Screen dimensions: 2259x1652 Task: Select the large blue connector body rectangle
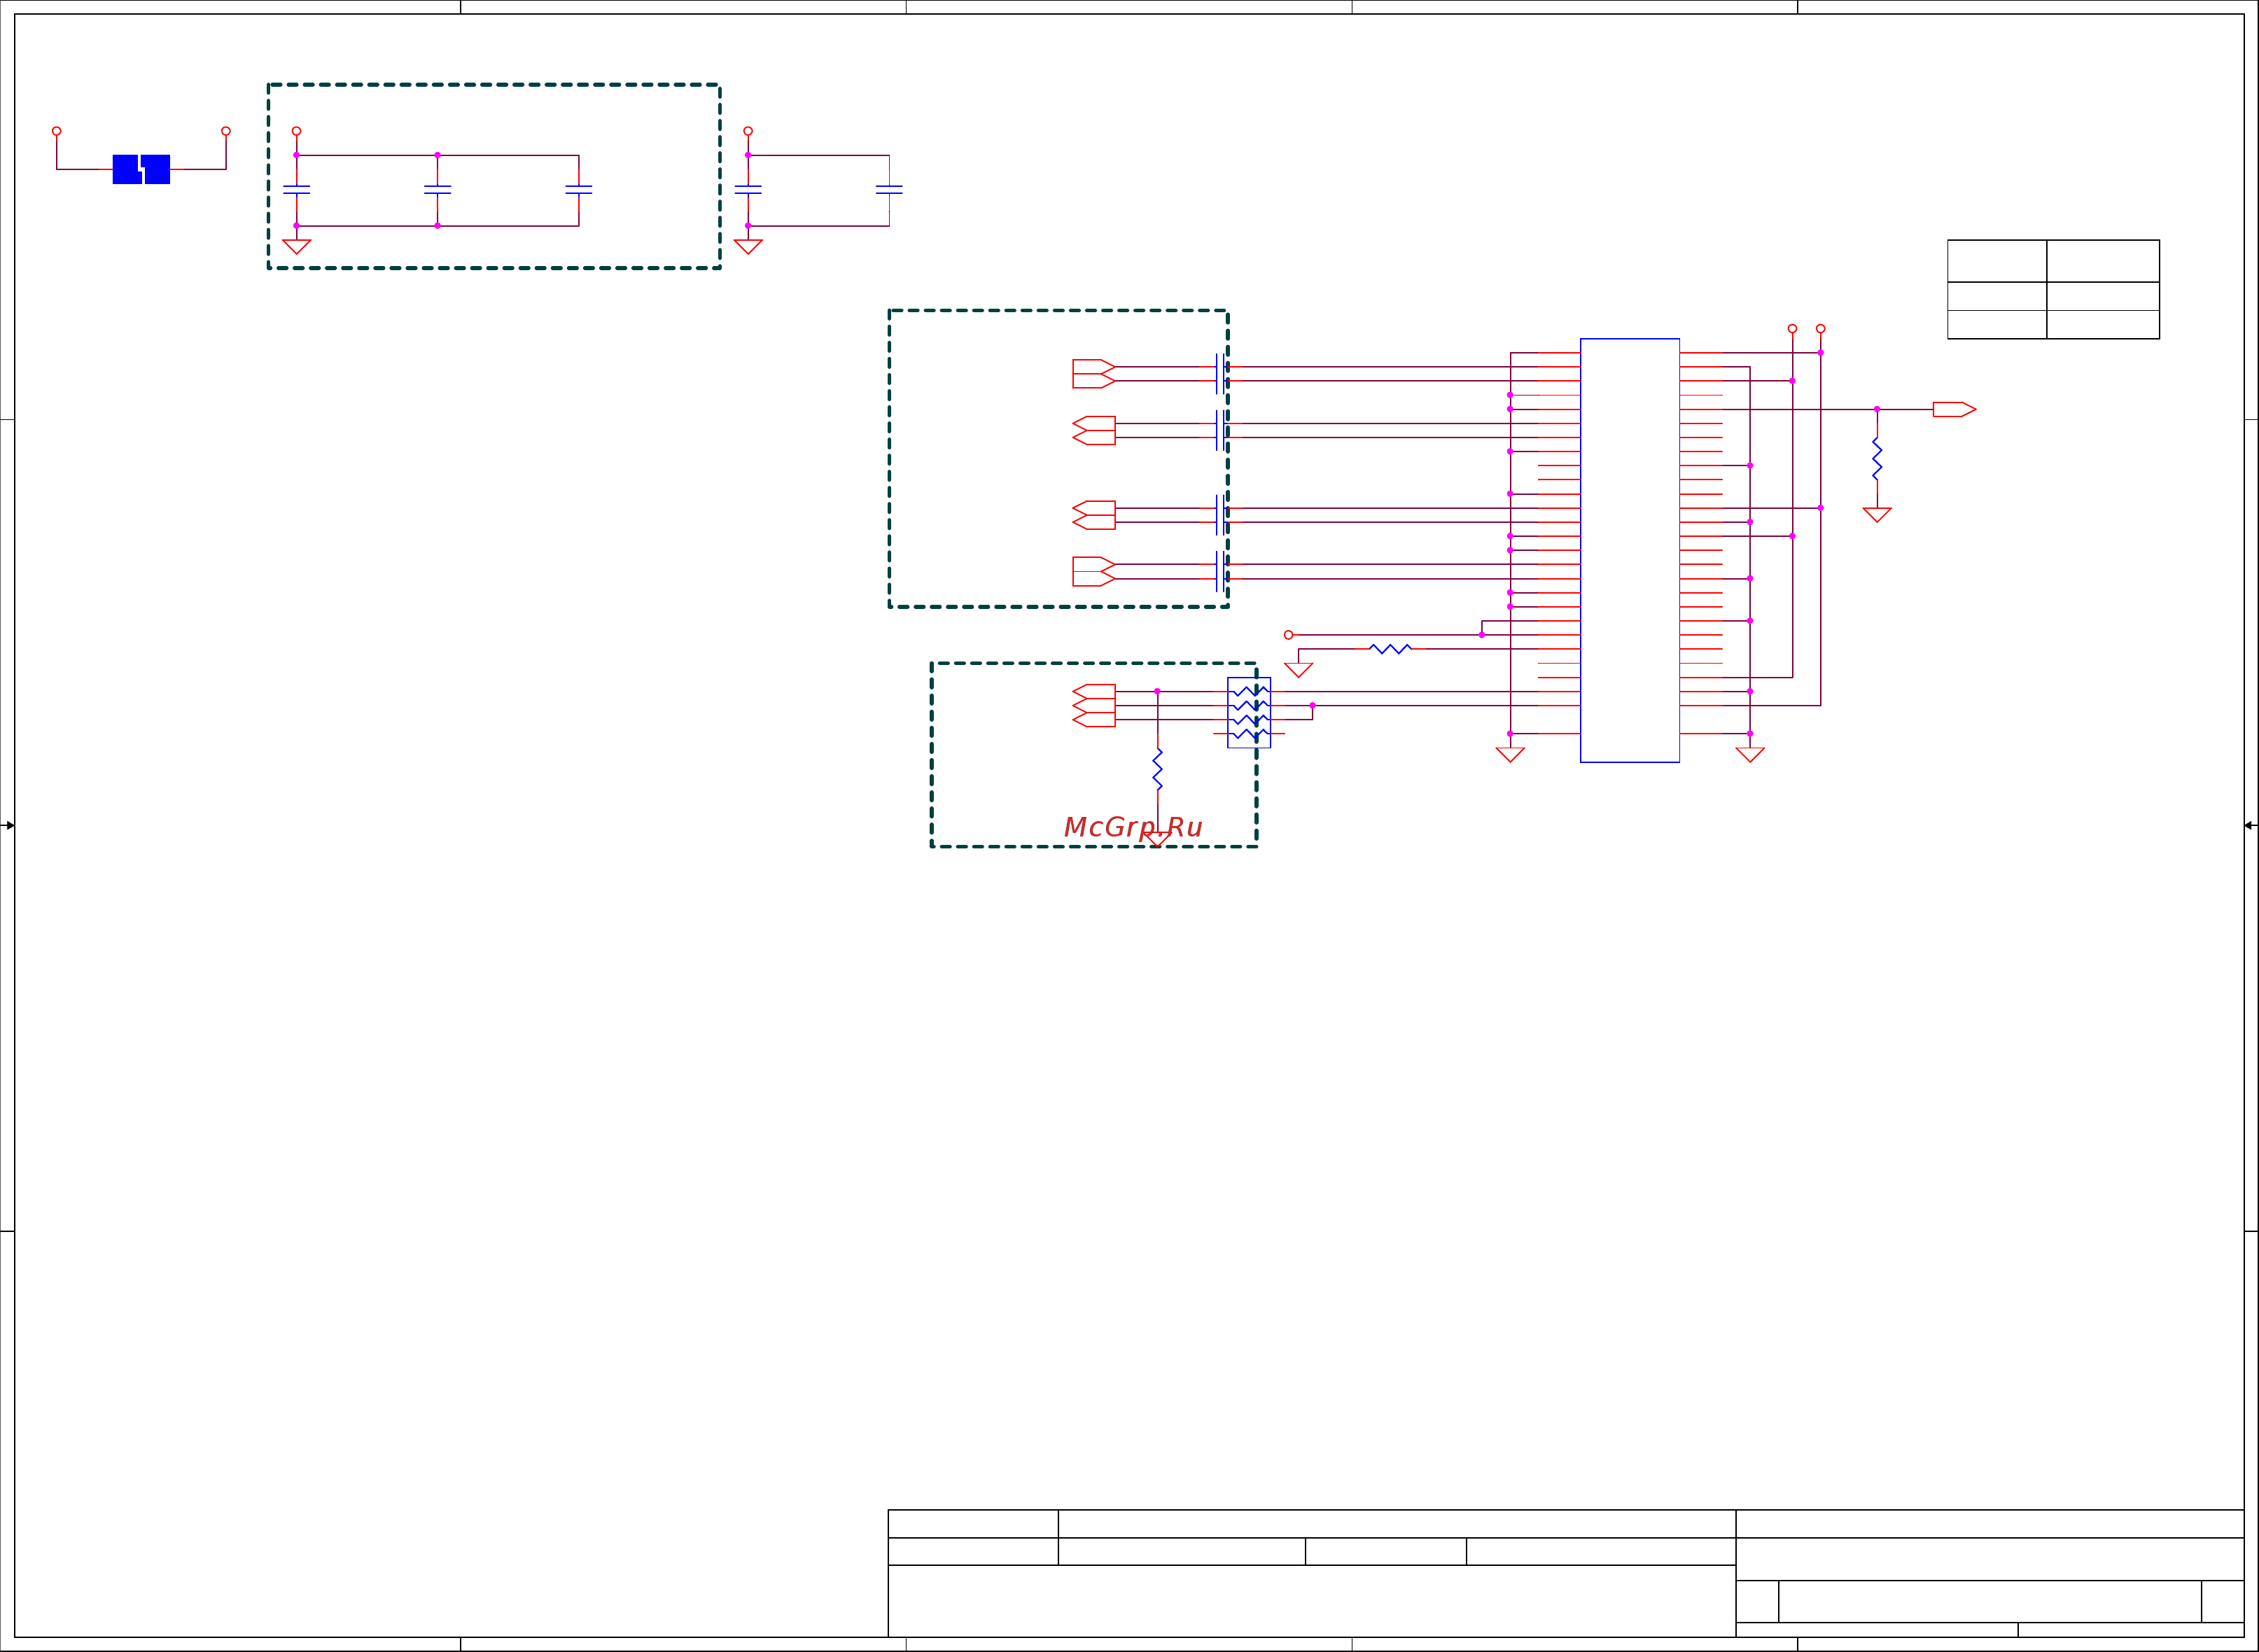1629,550
